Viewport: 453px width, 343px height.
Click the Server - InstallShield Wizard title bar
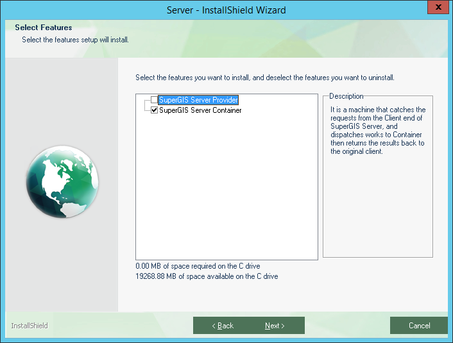click(x=226, y=10)
